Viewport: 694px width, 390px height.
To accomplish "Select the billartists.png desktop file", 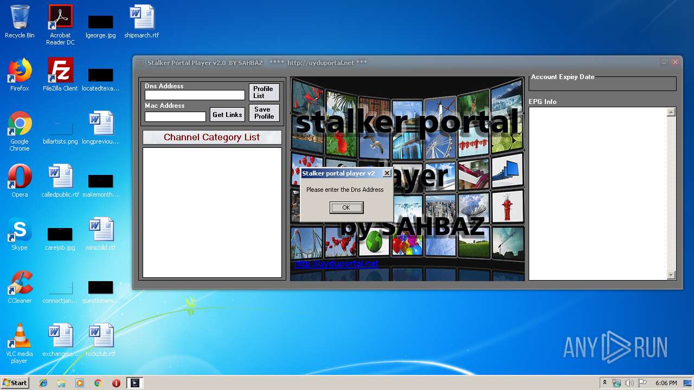I will tap(60, 132).
